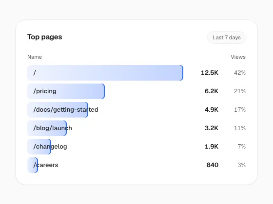Click the 21% share value
This screenshot has height=204, width=273.
(240, 91)
